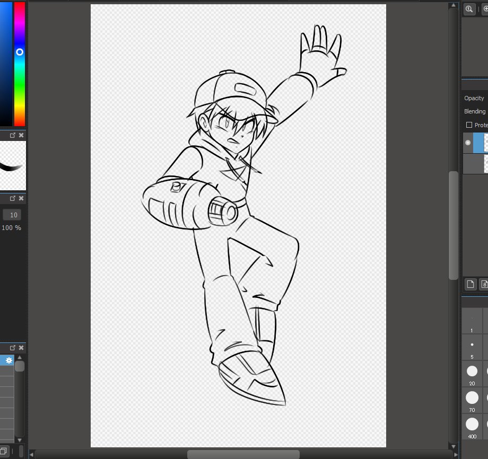Image resolution: width=488 pixels, height=459 pixels.
Task: Click the canvas vertical scrollbar thumb
Action: click(453, 225)
